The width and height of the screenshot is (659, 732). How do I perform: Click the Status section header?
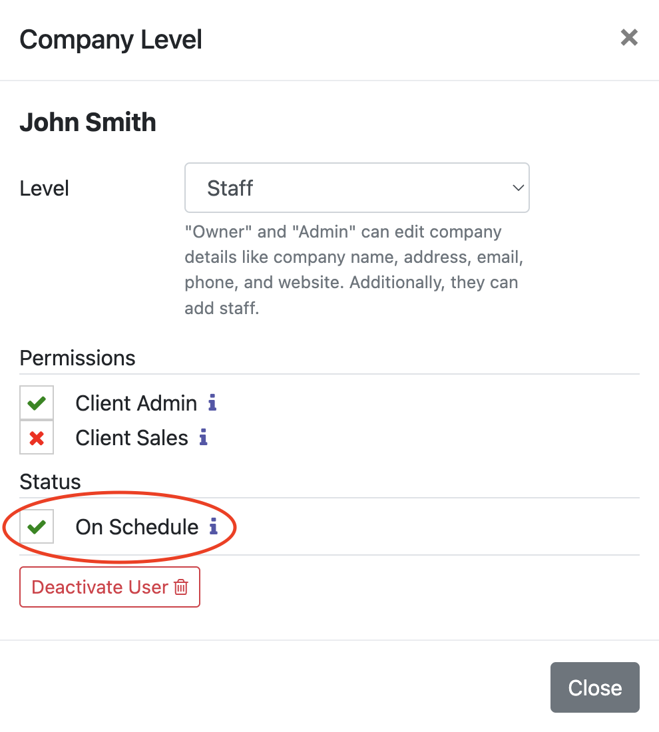click(50, 481)
